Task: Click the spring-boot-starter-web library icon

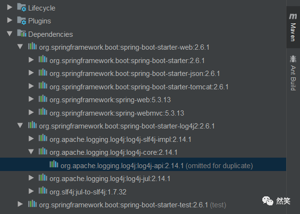Action: point(32,47)
